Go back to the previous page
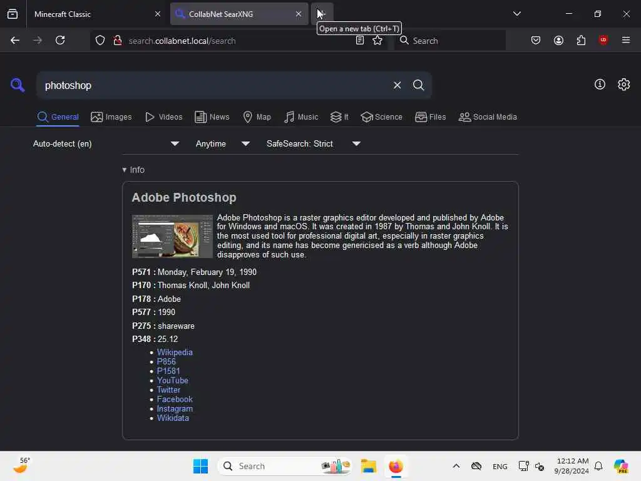This screenshot has height=481, width=641. coord(15,41)
